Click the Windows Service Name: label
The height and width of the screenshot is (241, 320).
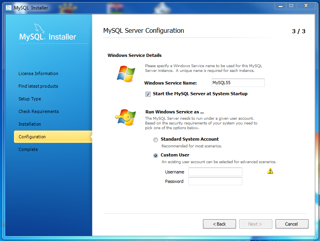click(170, 83)
